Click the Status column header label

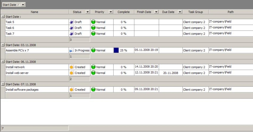(x=77, y=12)
